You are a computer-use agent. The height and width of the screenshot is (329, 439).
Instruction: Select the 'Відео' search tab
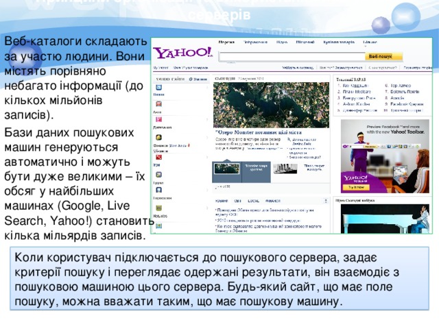coord(282,42)
